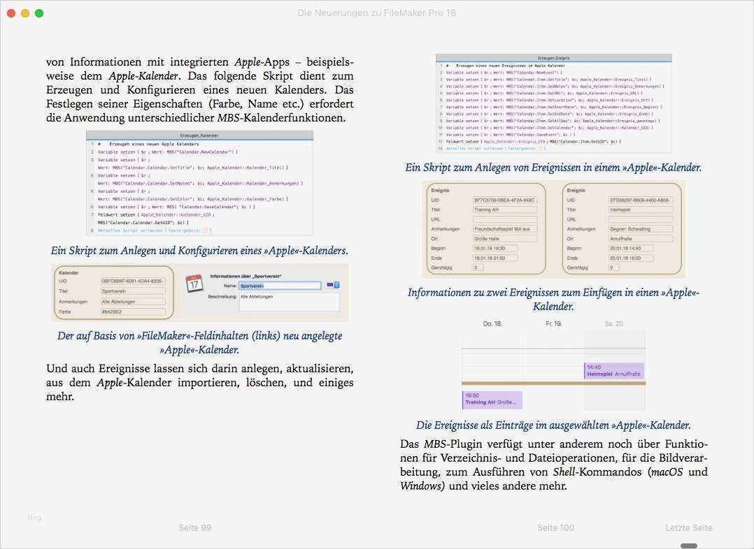Click the 'Do. 18.' calendar column header
The width and height of the screenshot is (754, 549).
[492, 323]
